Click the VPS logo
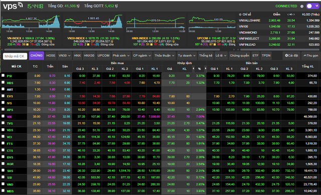The width and height of the screenshot is (321, 195). click(x=13, y=6)
